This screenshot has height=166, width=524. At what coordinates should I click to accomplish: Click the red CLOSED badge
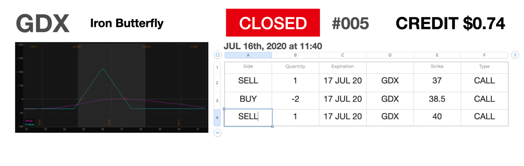273,23
